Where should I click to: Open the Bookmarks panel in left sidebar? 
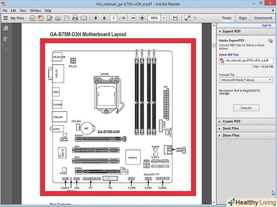(x=6, y=39)
